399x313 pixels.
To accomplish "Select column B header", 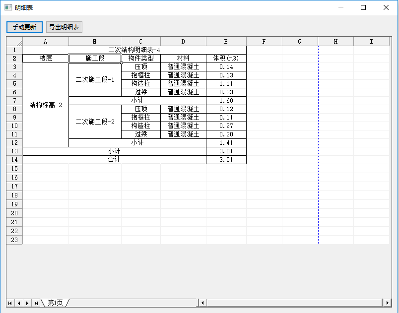I will coord(95,42).
